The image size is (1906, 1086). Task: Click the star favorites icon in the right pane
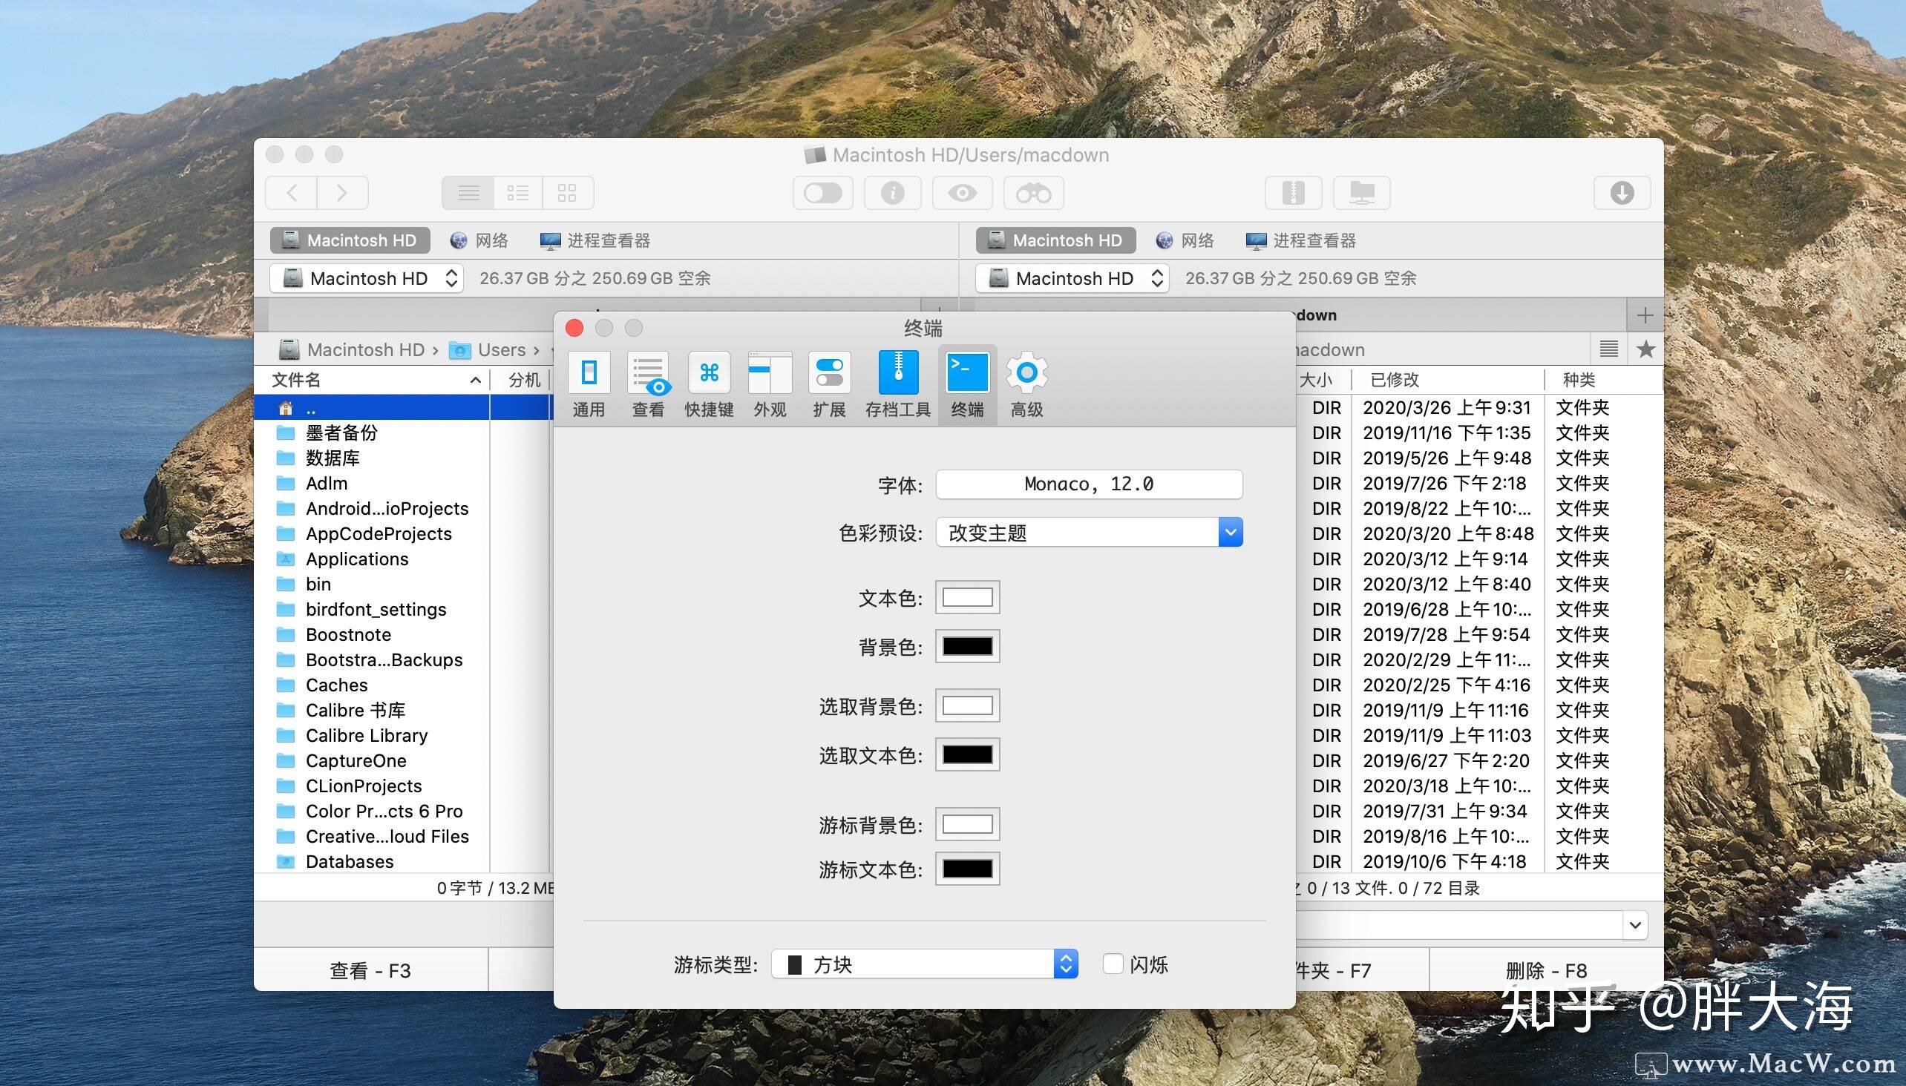pos(1645,349)
